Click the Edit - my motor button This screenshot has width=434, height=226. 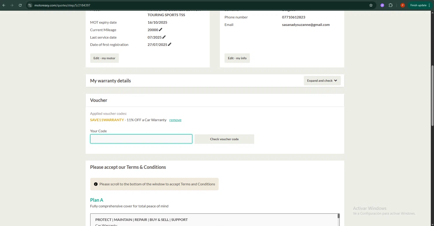104,58
